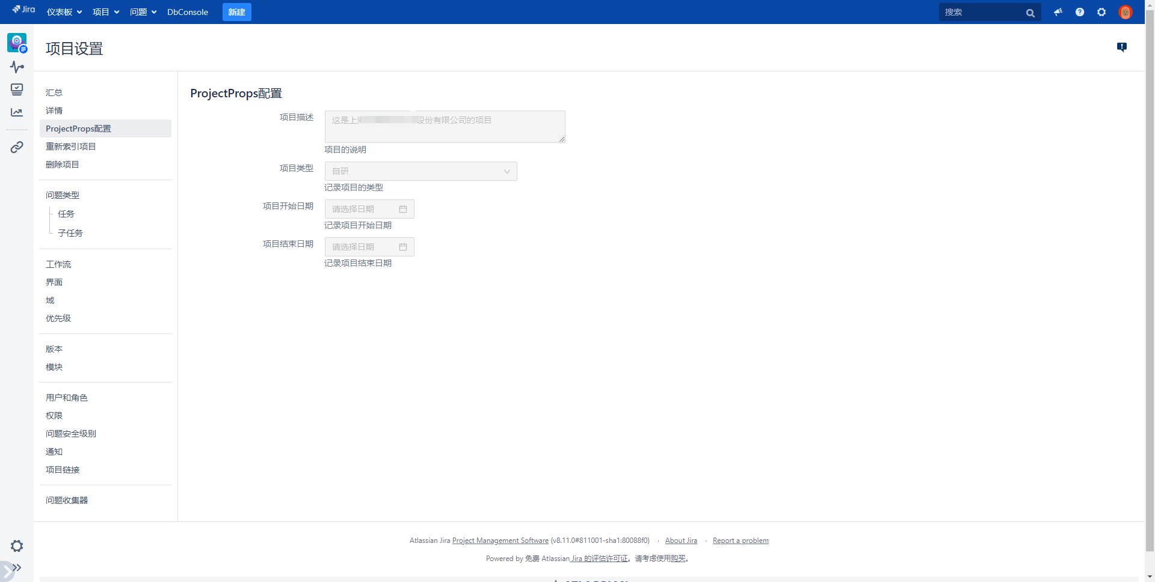Expand the sidebar with double-arrow icon
The height and width of the screenshot is (582, 1155).
coord(17,568)
